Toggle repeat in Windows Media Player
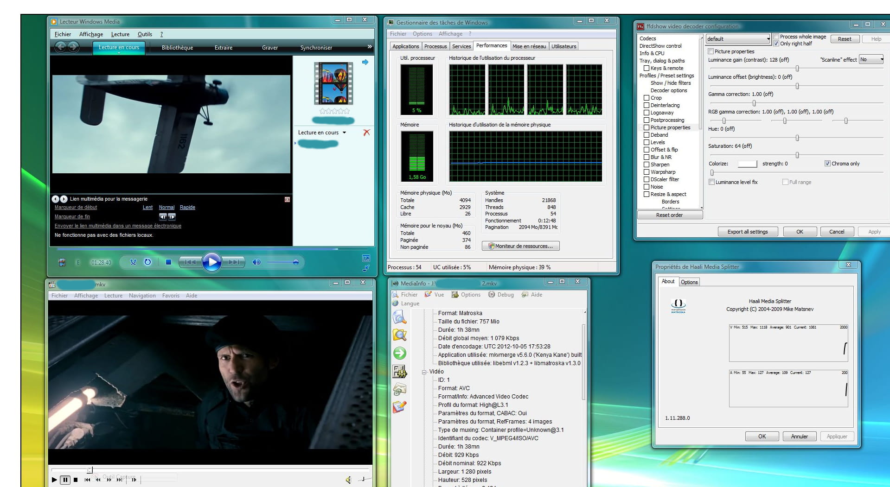 147,262
